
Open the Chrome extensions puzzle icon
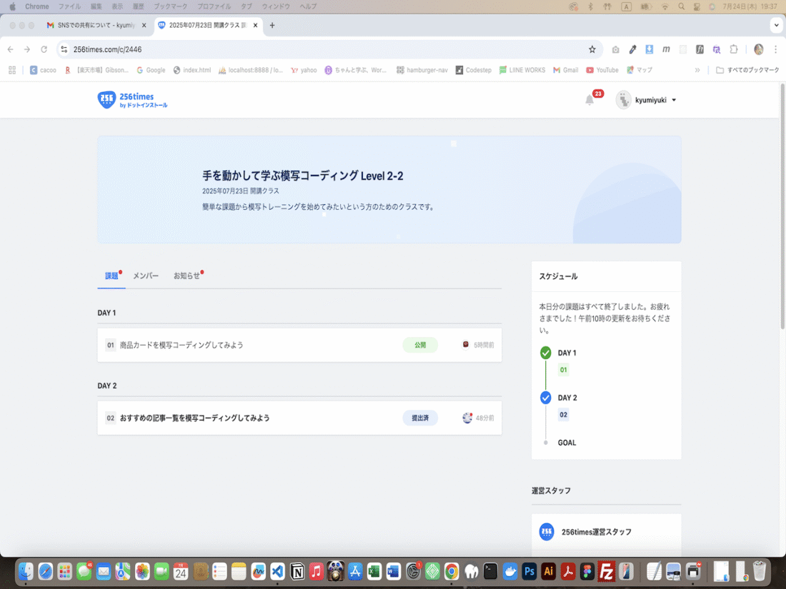pos(734,49)
